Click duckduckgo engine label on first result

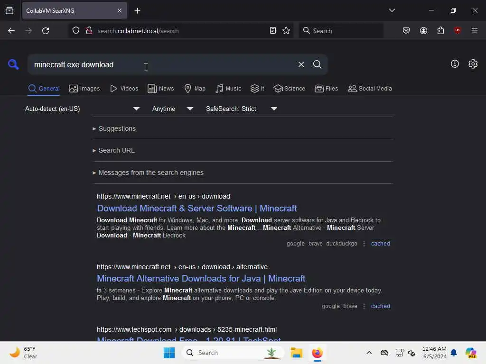tap(342, 244)
